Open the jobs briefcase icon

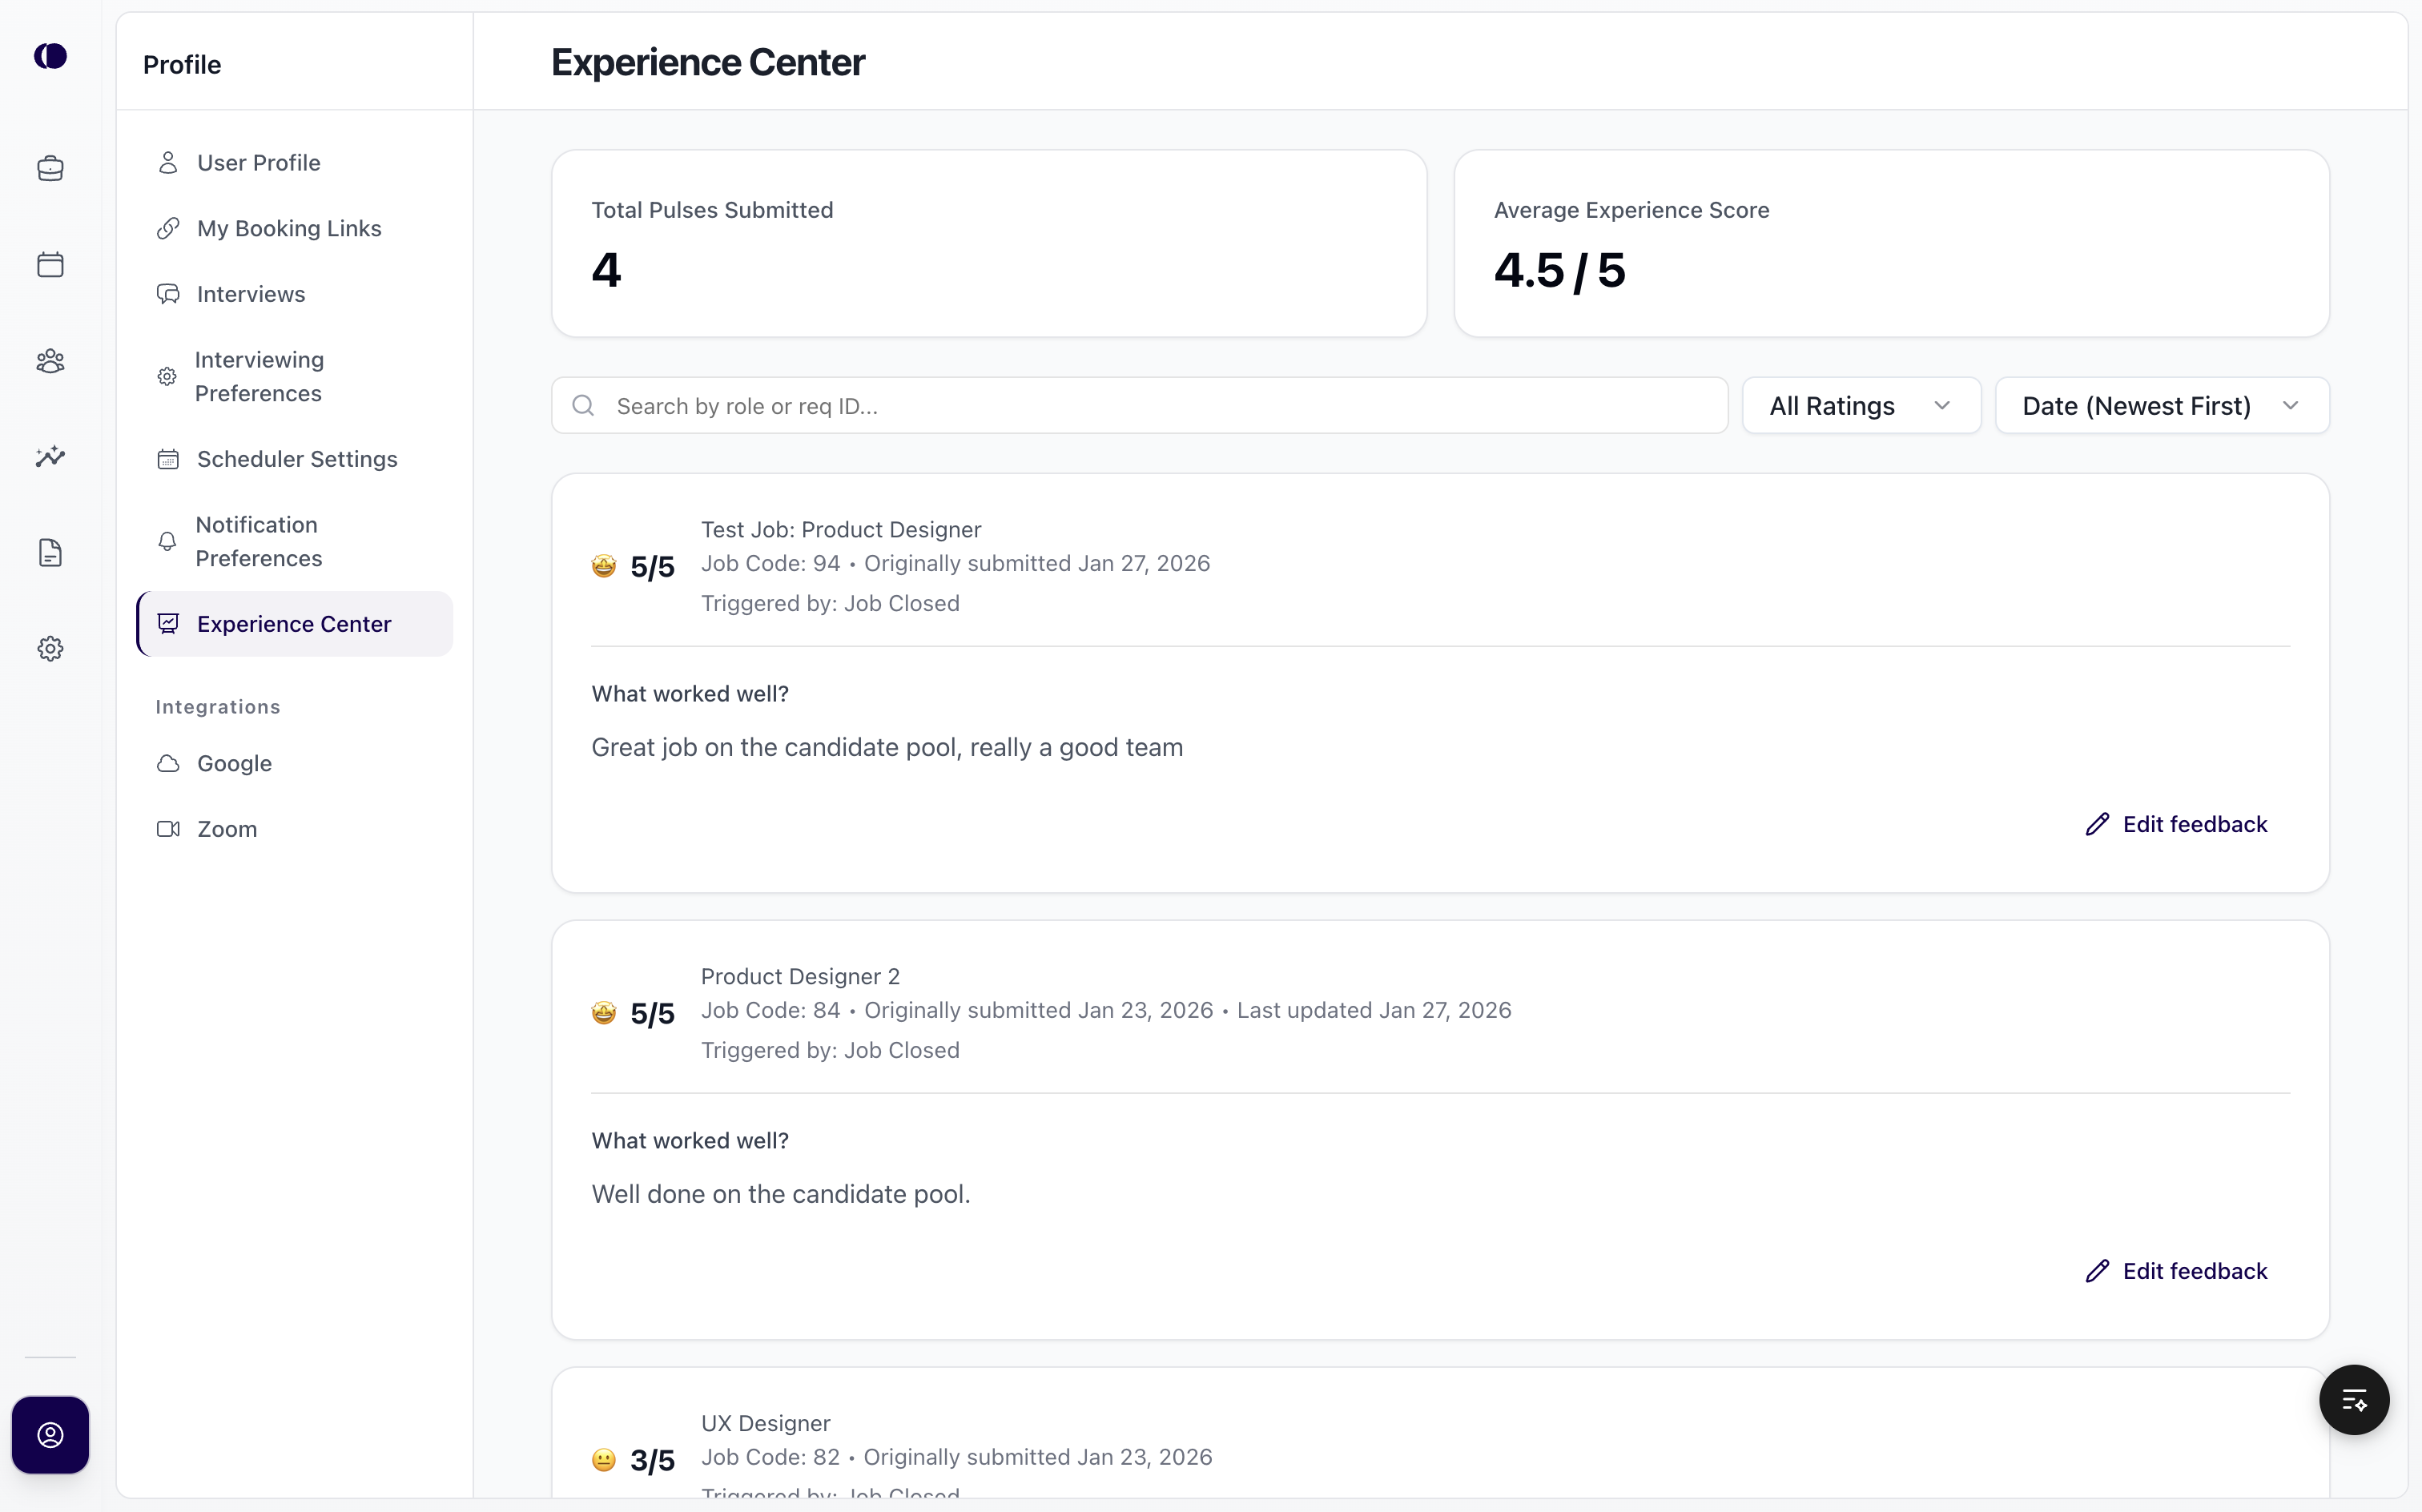pyautogui.click(x=50, y=168)
